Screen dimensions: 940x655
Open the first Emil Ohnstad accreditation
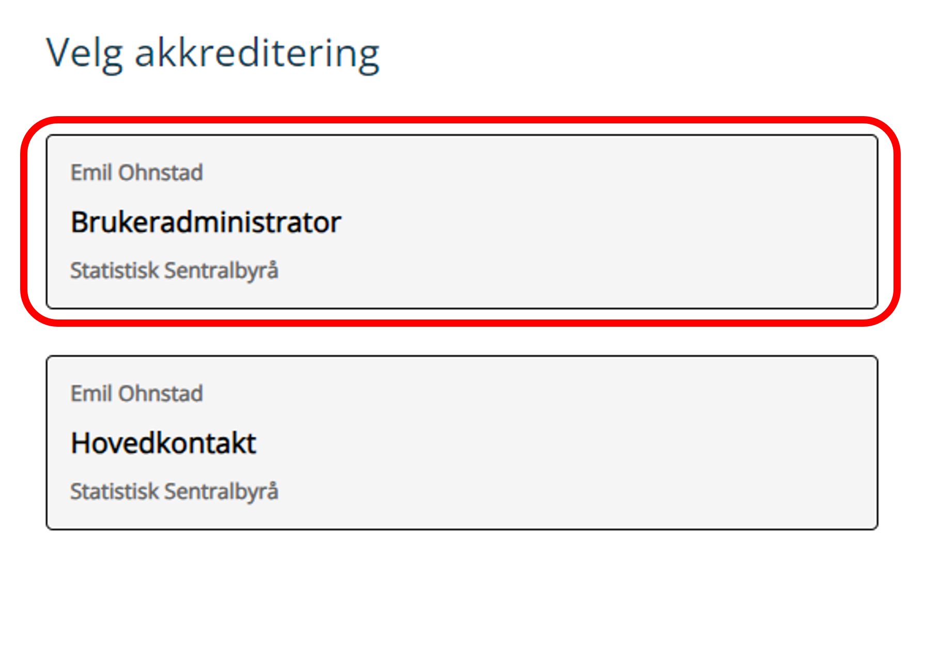461,222
